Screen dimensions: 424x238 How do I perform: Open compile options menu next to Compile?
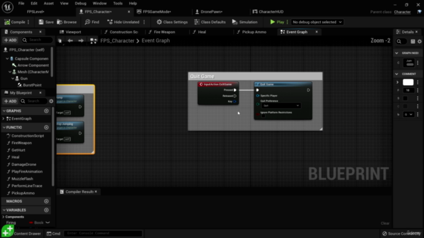[28, 22]
